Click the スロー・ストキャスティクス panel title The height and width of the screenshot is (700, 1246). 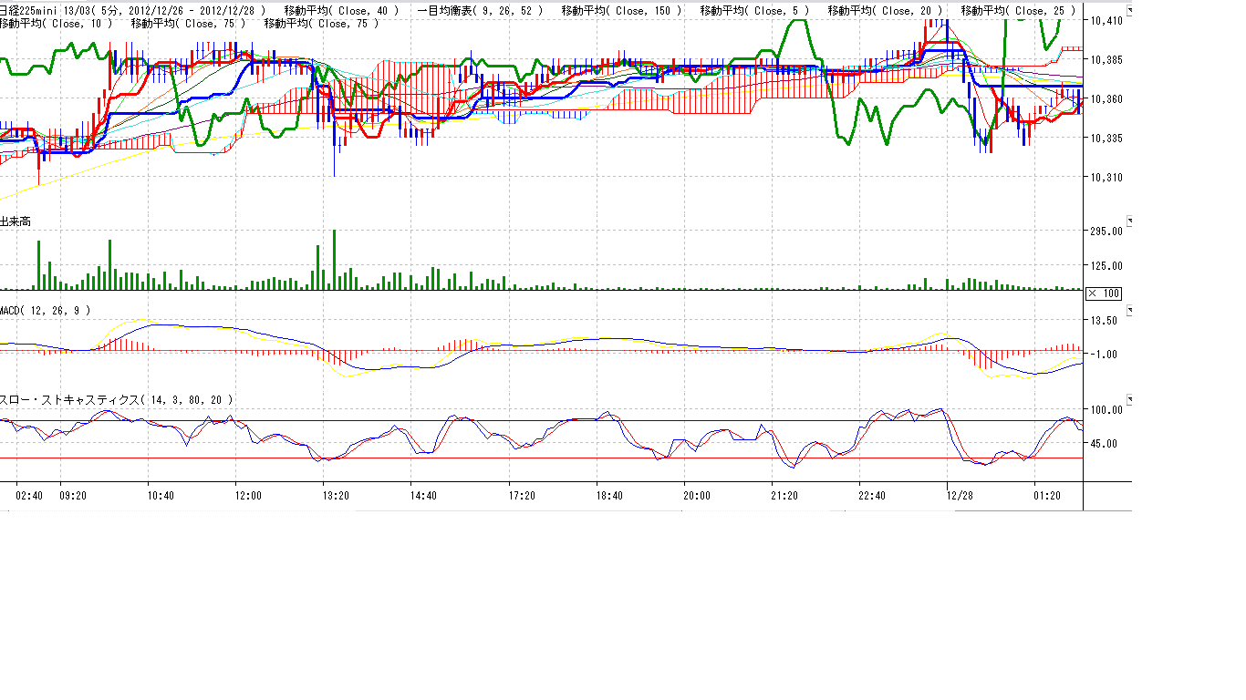(x=116, y=400)
